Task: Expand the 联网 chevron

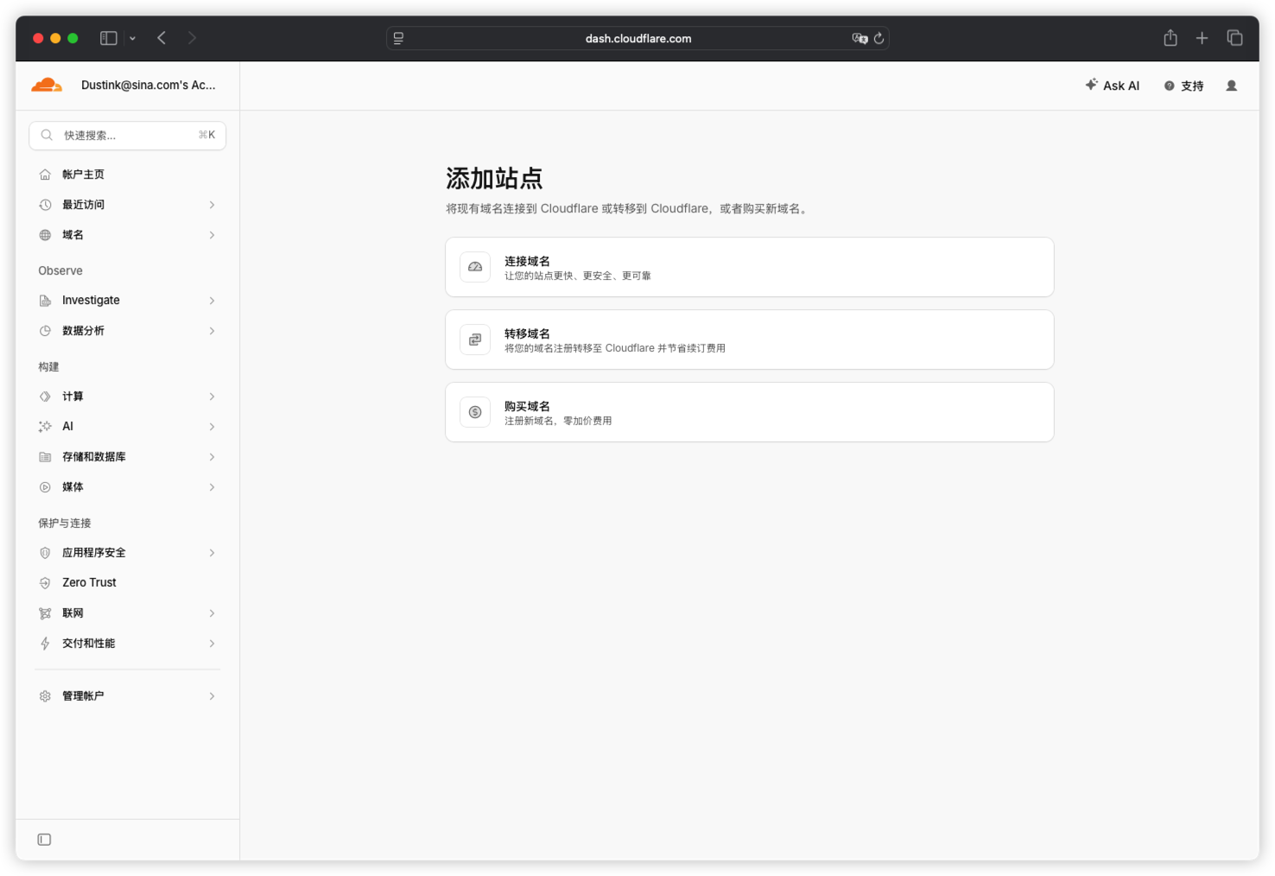Action: coord(212,613)
